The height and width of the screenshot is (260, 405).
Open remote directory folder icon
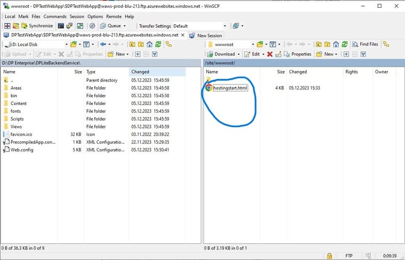[260, 44]
